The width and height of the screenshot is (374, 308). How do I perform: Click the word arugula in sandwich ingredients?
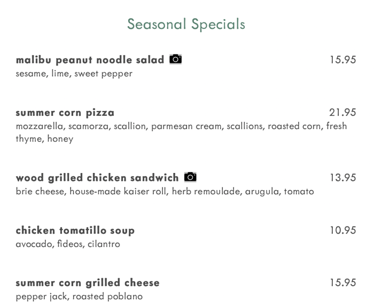tap(261, 191)
